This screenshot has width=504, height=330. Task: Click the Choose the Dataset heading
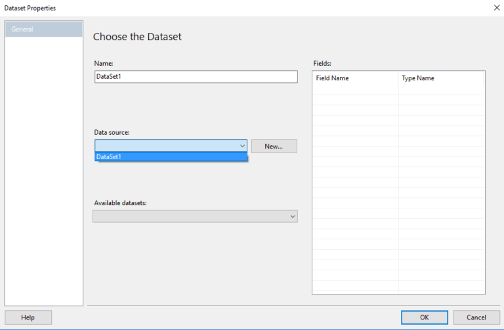click(x=137, y=37)
